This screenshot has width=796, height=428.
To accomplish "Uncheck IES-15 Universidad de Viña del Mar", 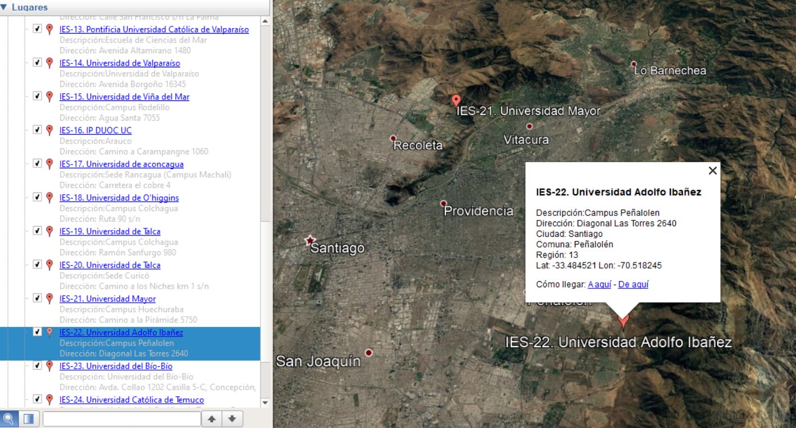I will coord(37,96).
